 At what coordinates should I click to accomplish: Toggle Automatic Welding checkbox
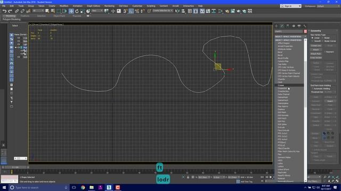(313, 89)
